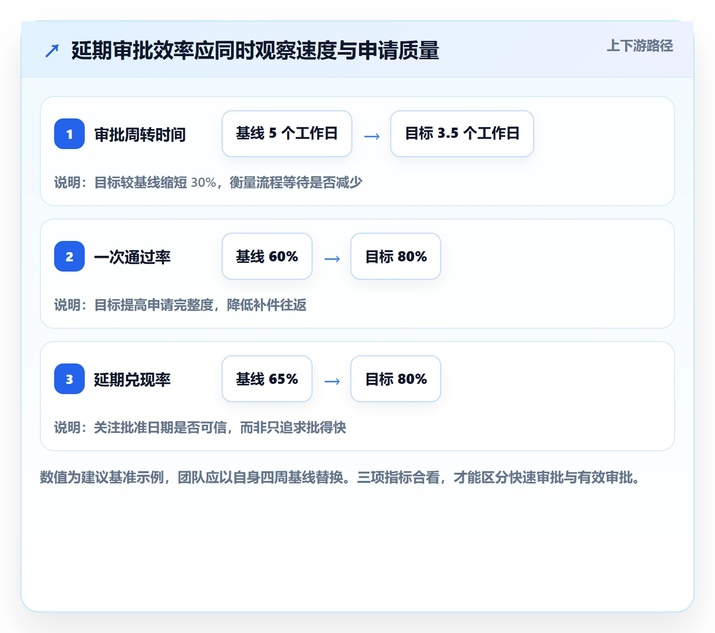Click the number 1 badge
715x633 pixels.
tap(69, 134)
